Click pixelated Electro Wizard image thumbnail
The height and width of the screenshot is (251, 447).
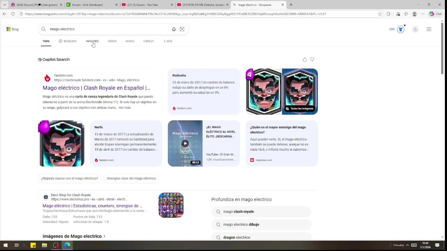pyautogui.click(x=61, y=143)
